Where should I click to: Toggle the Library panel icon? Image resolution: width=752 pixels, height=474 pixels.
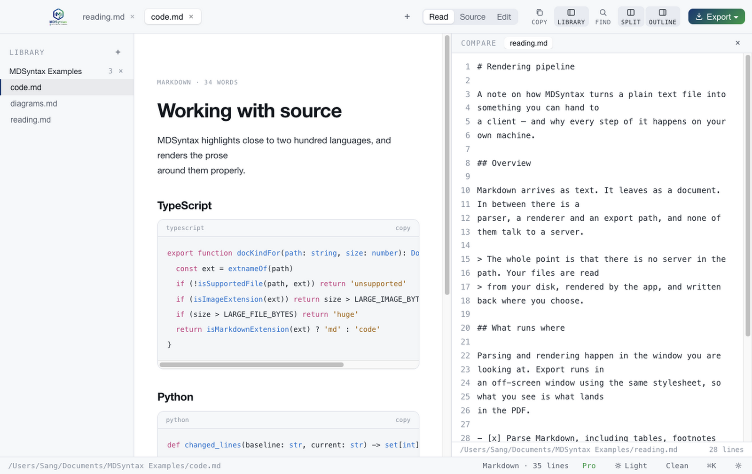point(571,16)
